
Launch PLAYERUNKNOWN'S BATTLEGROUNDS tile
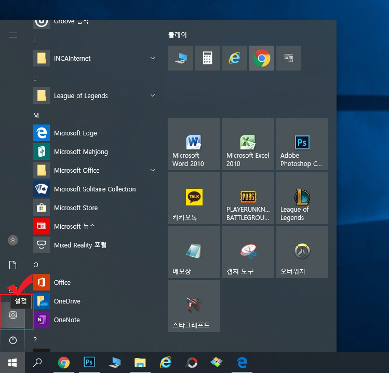248,198
